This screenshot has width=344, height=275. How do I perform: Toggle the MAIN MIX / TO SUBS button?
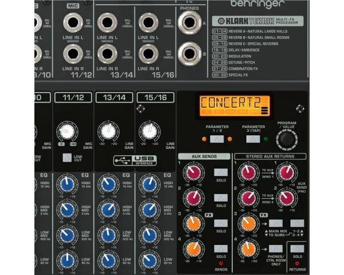[x=276, y=223]
